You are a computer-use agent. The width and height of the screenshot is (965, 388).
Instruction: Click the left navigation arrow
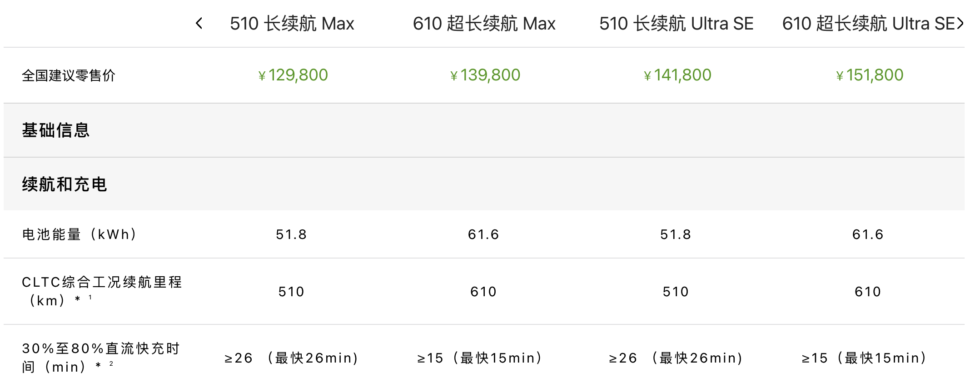(199, 23)
